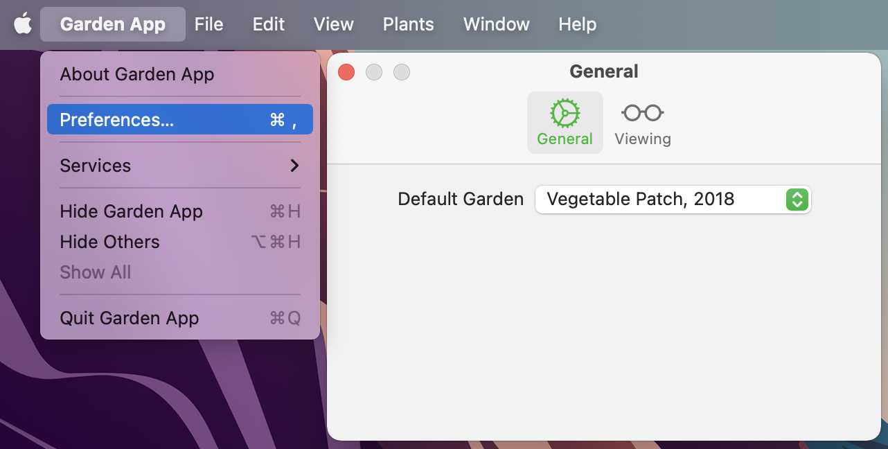Click the General gear icon

coord(565,113)
